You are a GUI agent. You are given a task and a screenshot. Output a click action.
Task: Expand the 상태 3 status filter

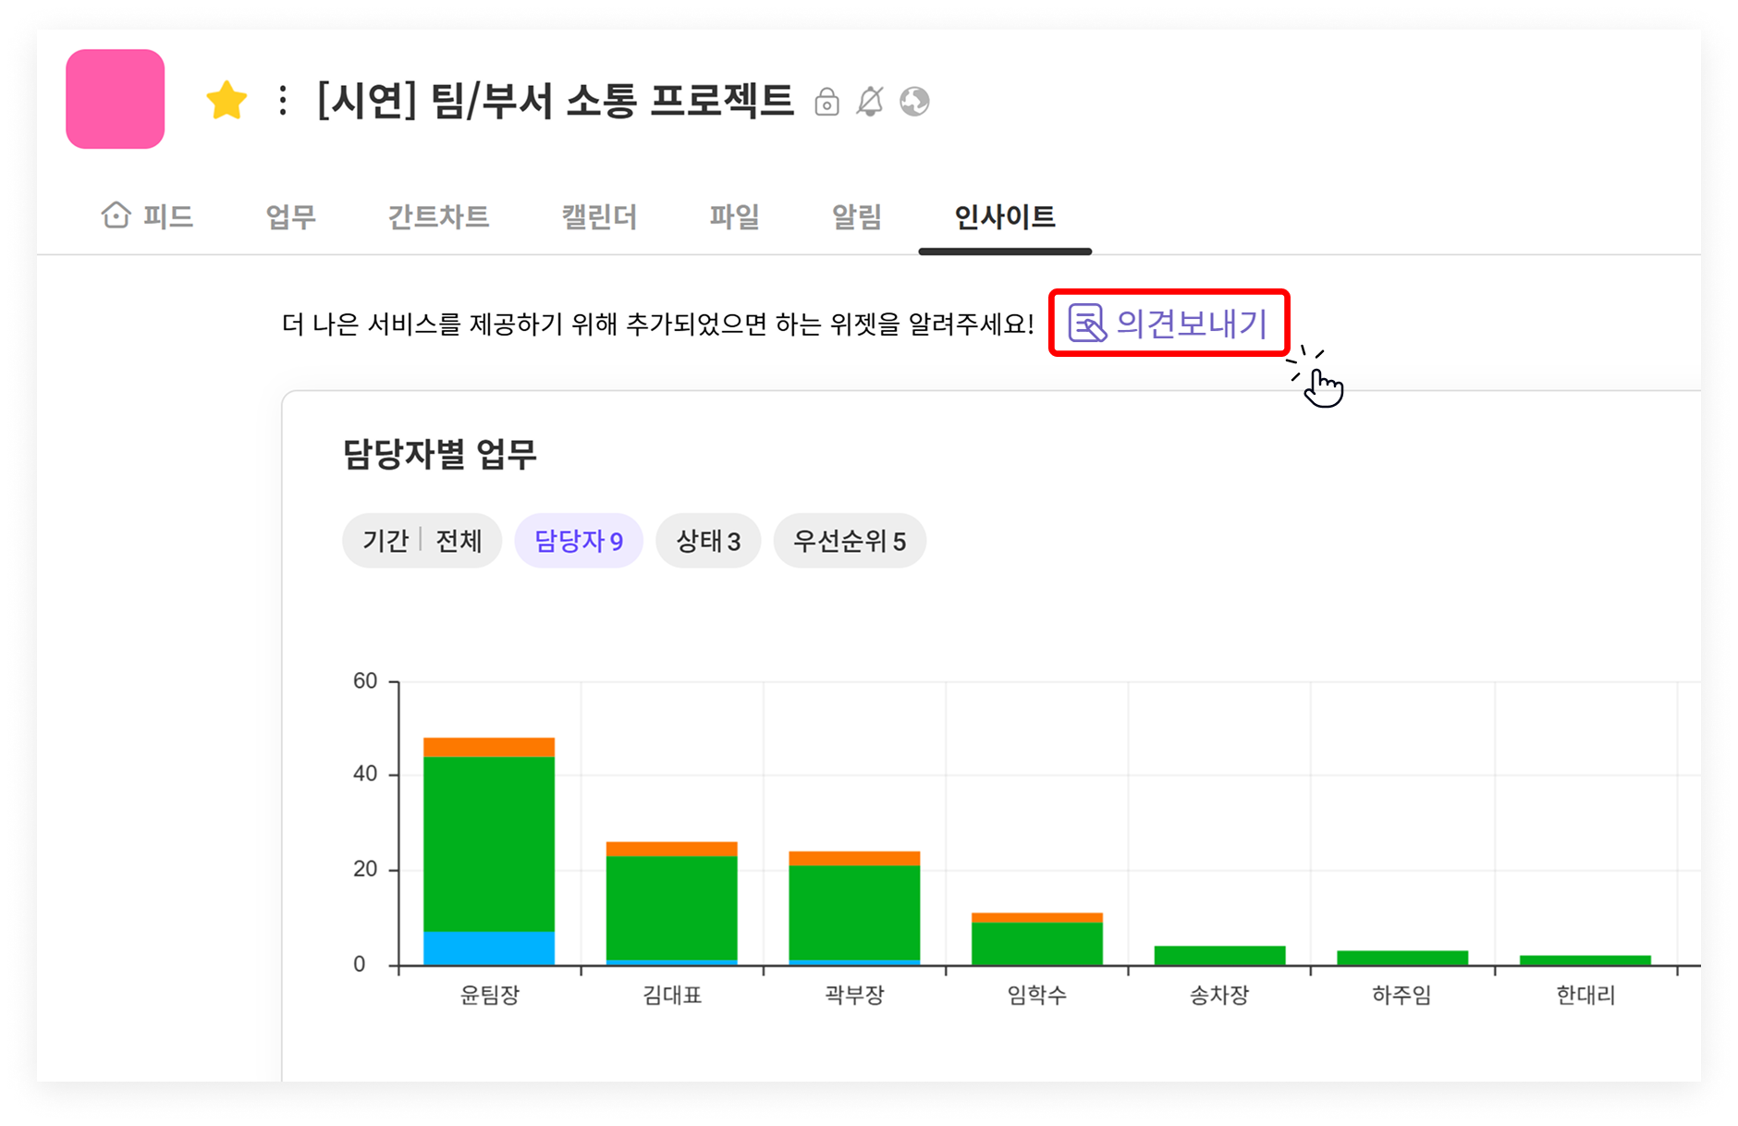point(708,541)
